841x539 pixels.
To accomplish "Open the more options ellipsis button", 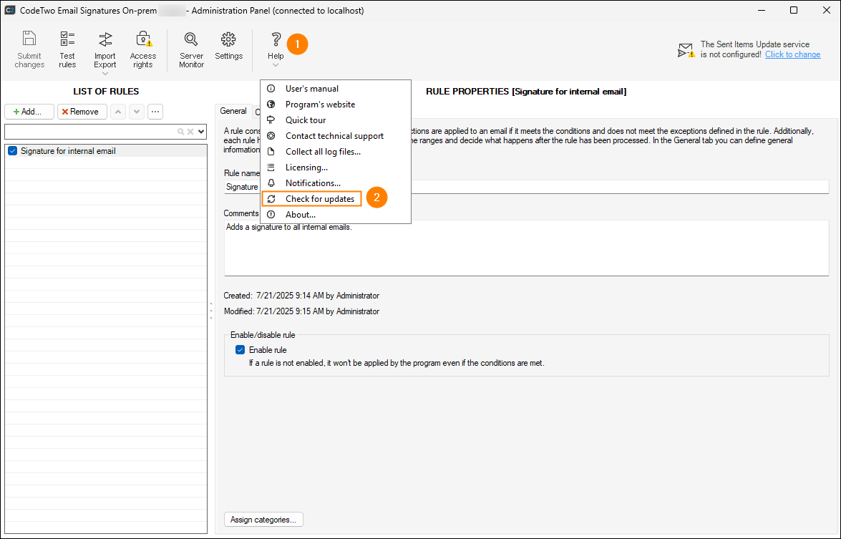I will point(155,112).
